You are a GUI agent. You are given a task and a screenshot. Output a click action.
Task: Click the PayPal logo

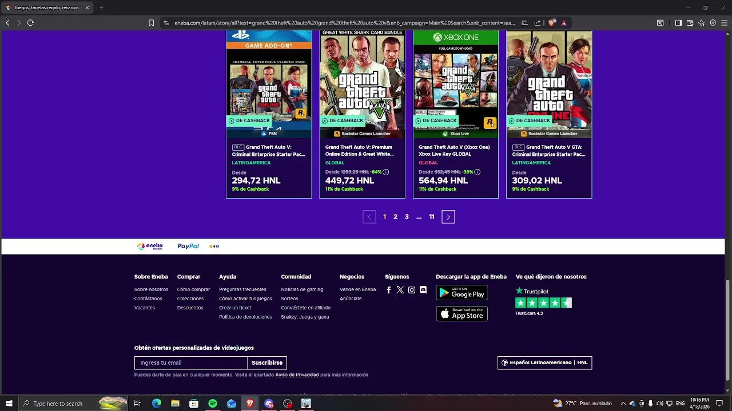coord(188,246)
